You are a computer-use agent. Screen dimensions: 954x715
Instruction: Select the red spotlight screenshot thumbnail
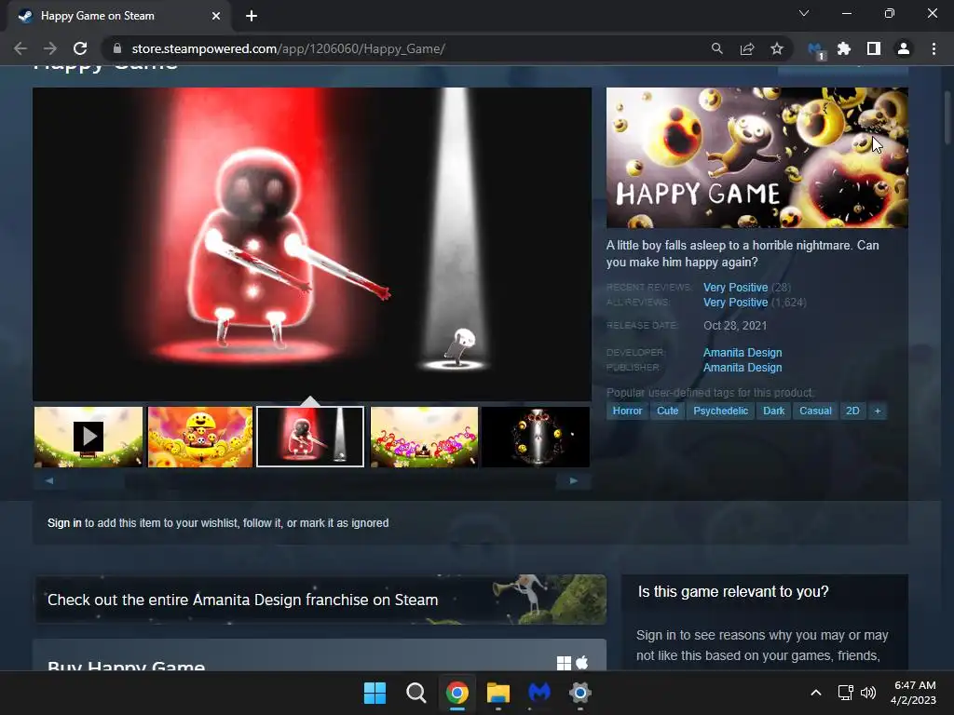[310, 437]
